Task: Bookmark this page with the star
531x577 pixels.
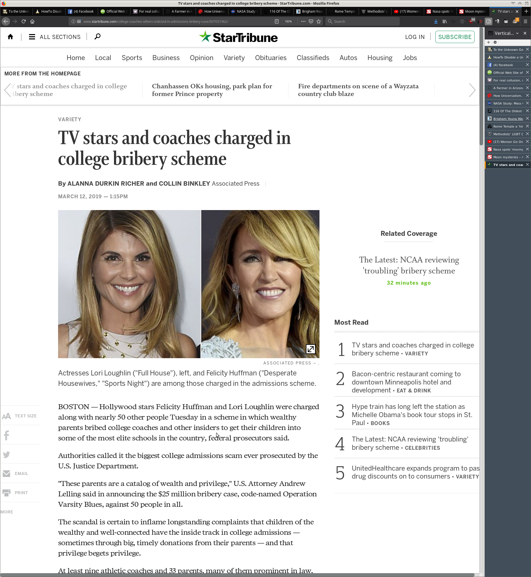Action: click(x=319, y=21)
